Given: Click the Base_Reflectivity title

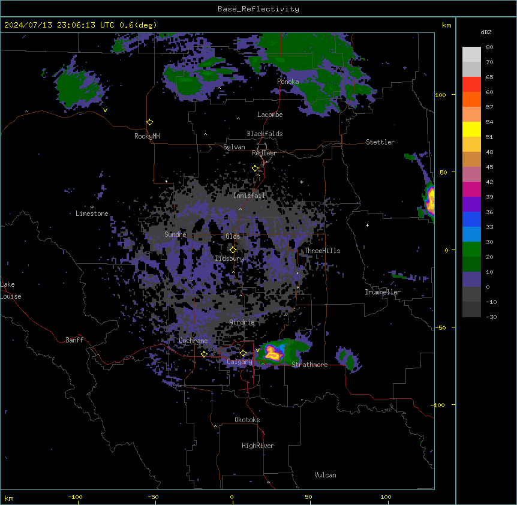Looking at the screenshot, I should pos(258,9).
